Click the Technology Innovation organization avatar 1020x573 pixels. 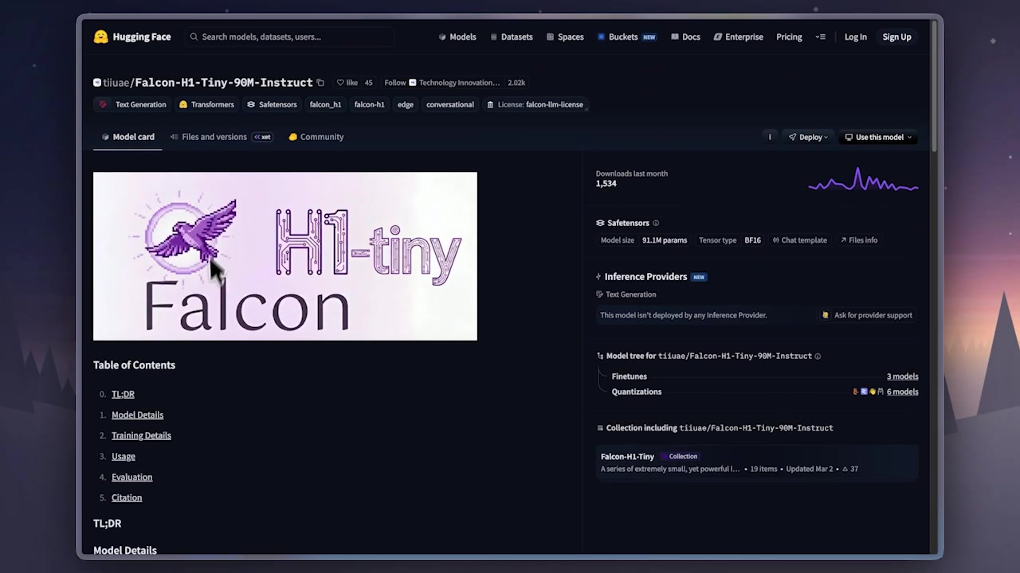pyautogui.click(x=412, y=83)
